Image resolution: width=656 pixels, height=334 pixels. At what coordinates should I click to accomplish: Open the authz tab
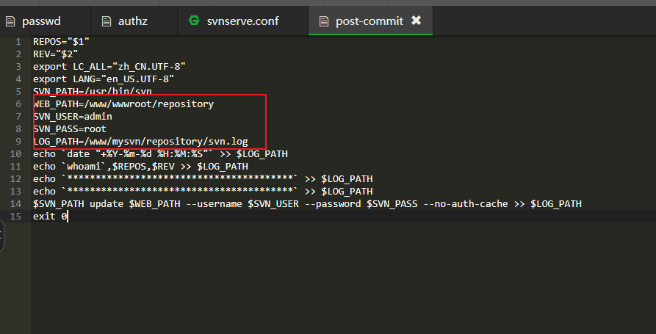[132, 21]
